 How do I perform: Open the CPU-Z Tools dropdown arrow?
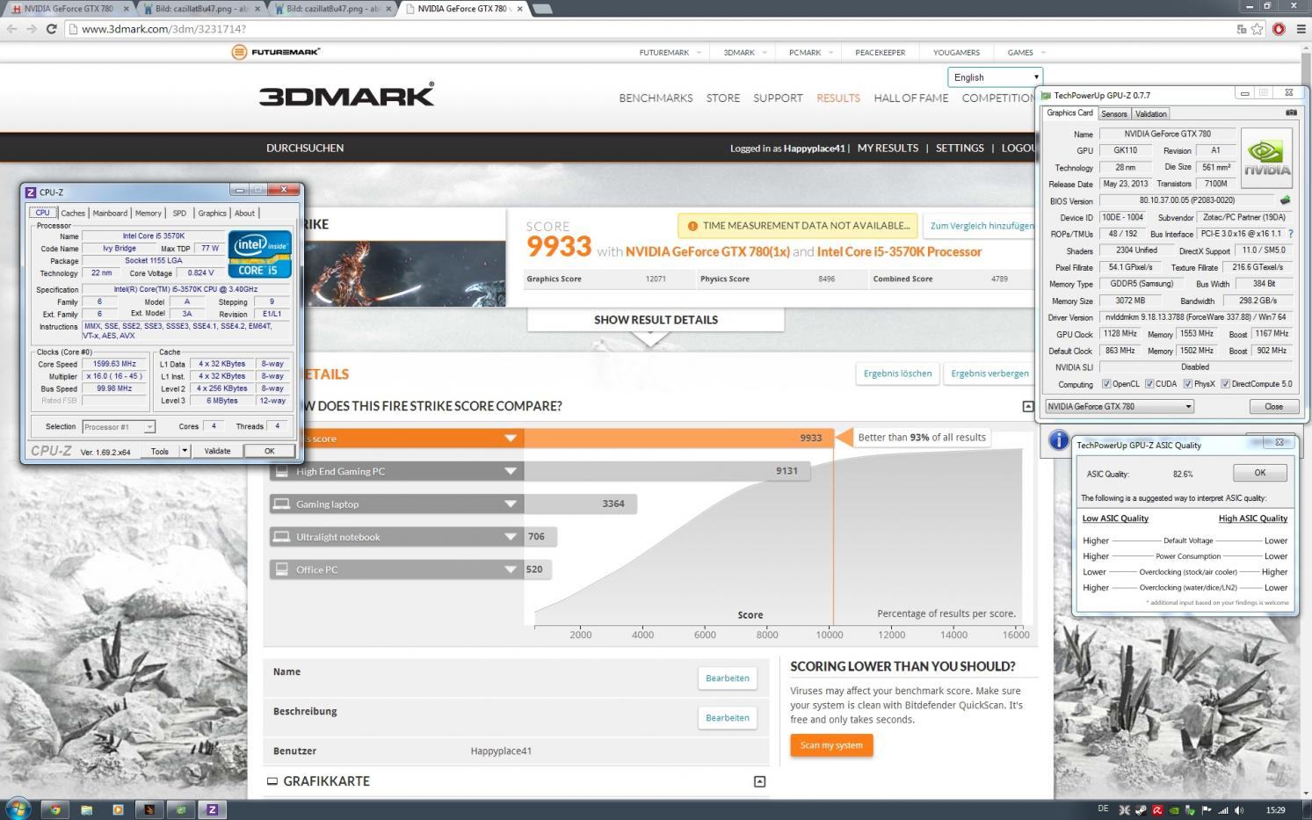click(x=185, y=451)
